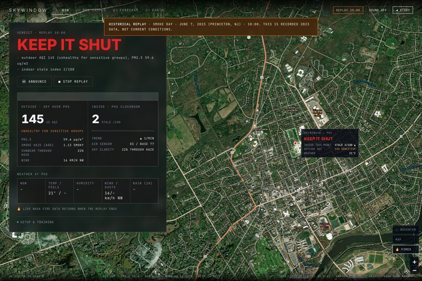The width and height of the screenshot is (422, 281).
Task: Click the stale index progress bar
Action: [123, 131]
